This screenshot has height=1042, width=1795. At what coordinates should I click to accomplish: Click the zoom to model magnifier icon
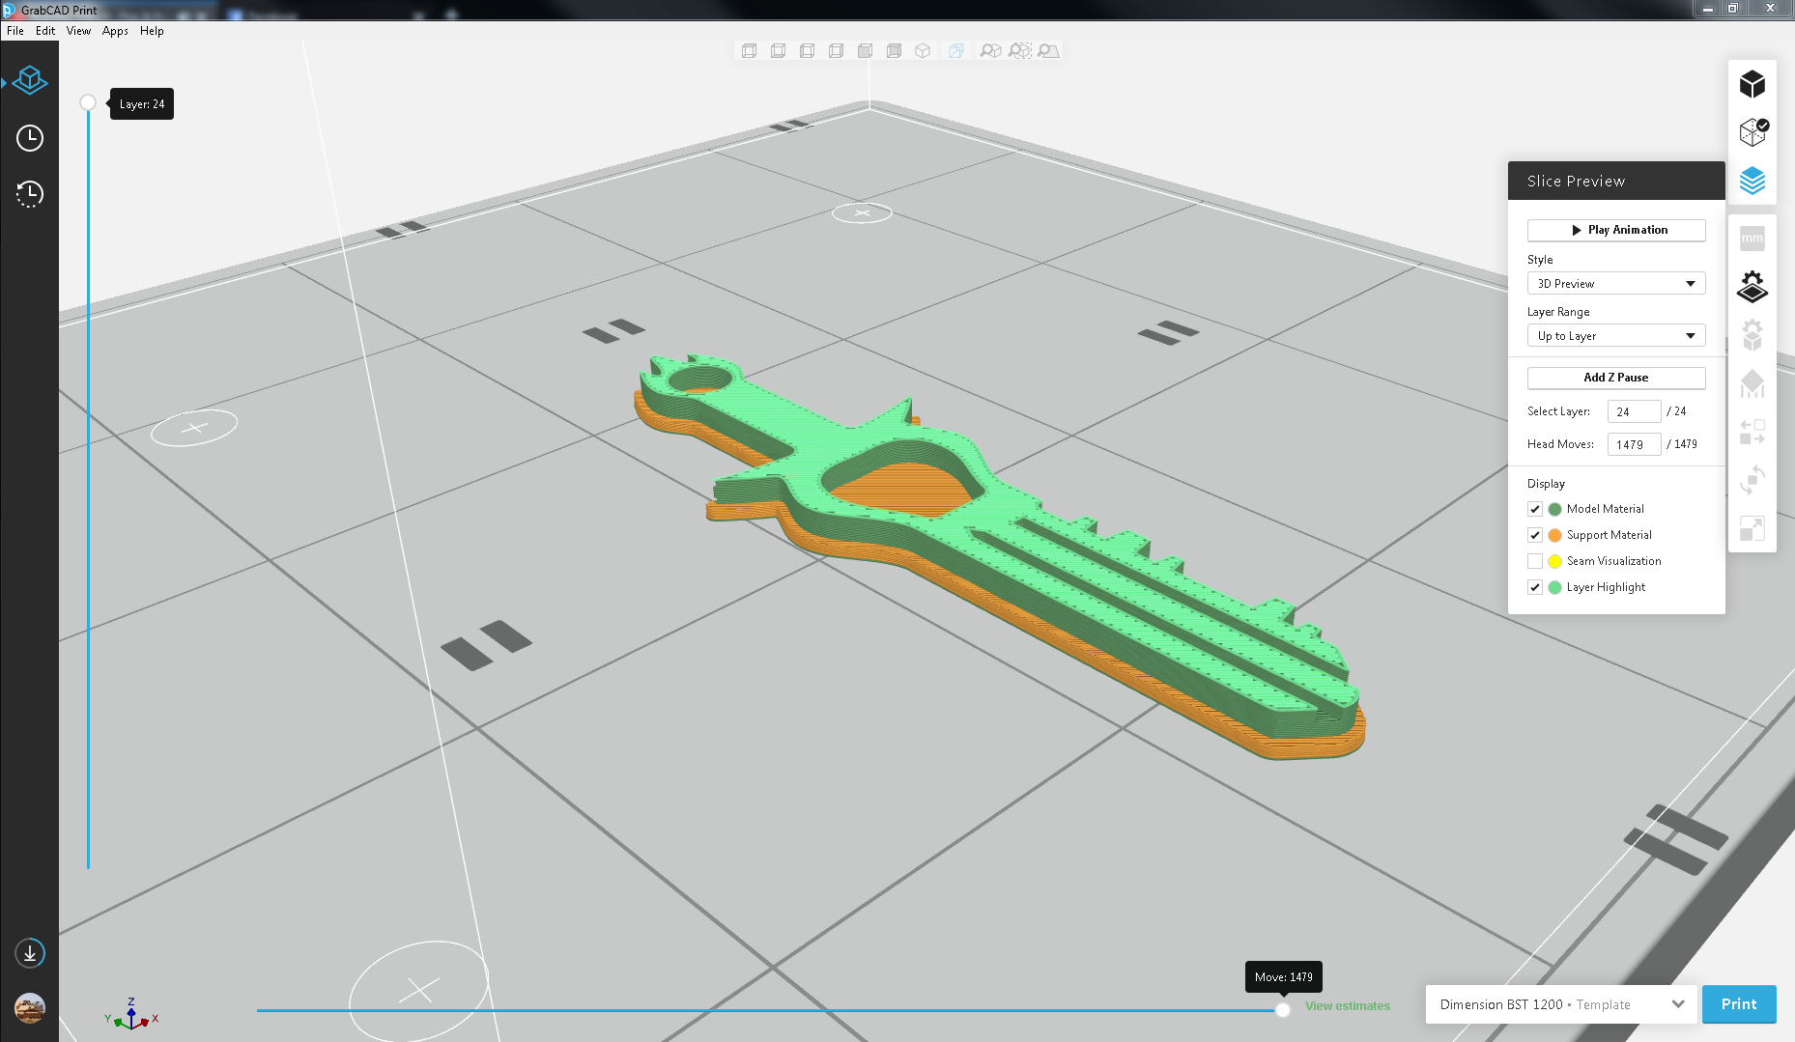click(x=990, y=51)
